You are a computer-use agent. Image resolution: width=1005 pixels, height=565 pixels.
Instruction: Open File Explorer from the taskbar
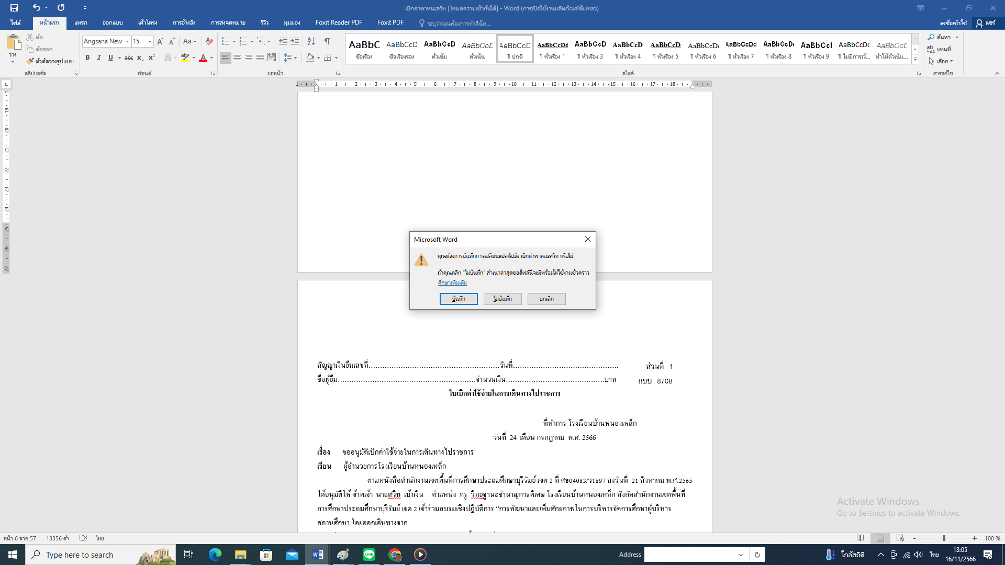(x=240, y=555)
